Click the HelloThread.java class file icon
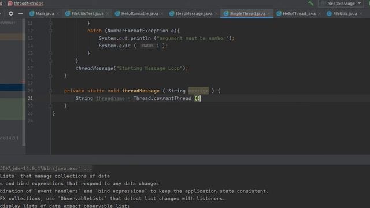This screenshot has height=208, width=370. (279, 14)
